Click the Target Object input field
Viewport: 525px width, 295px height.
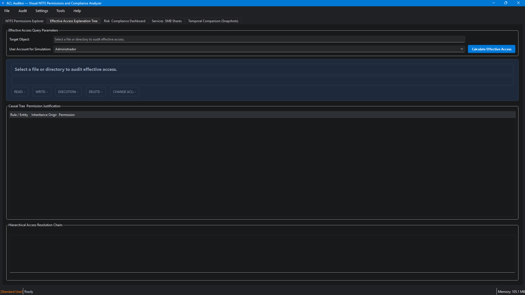coord(259,39)
